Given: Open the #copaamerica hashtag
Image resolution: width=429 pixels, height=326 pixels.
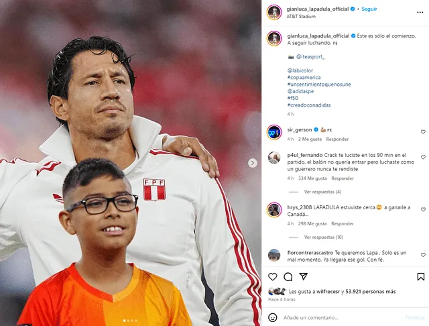Looking at the screenshot, I should [304, 77].
